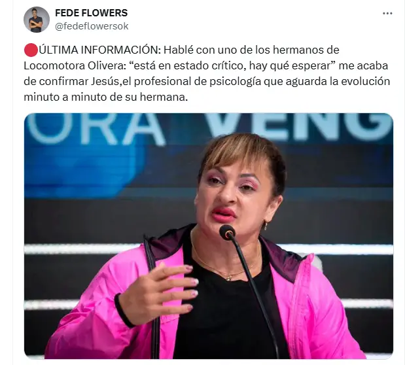Click the blurred 'ORA' letters in photo
Viewport: 405px width, 365px height.
[x=96, y=129]
